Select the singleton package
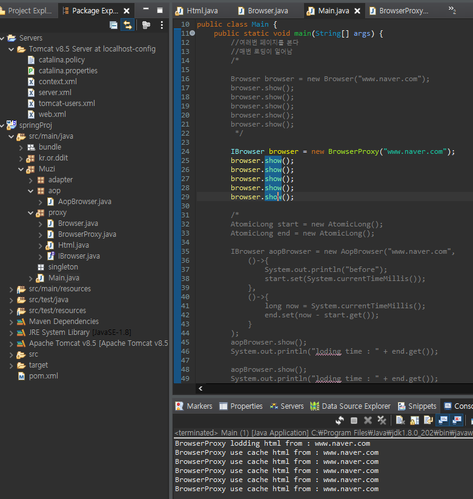The image size is (473, 499). (63, 266)
